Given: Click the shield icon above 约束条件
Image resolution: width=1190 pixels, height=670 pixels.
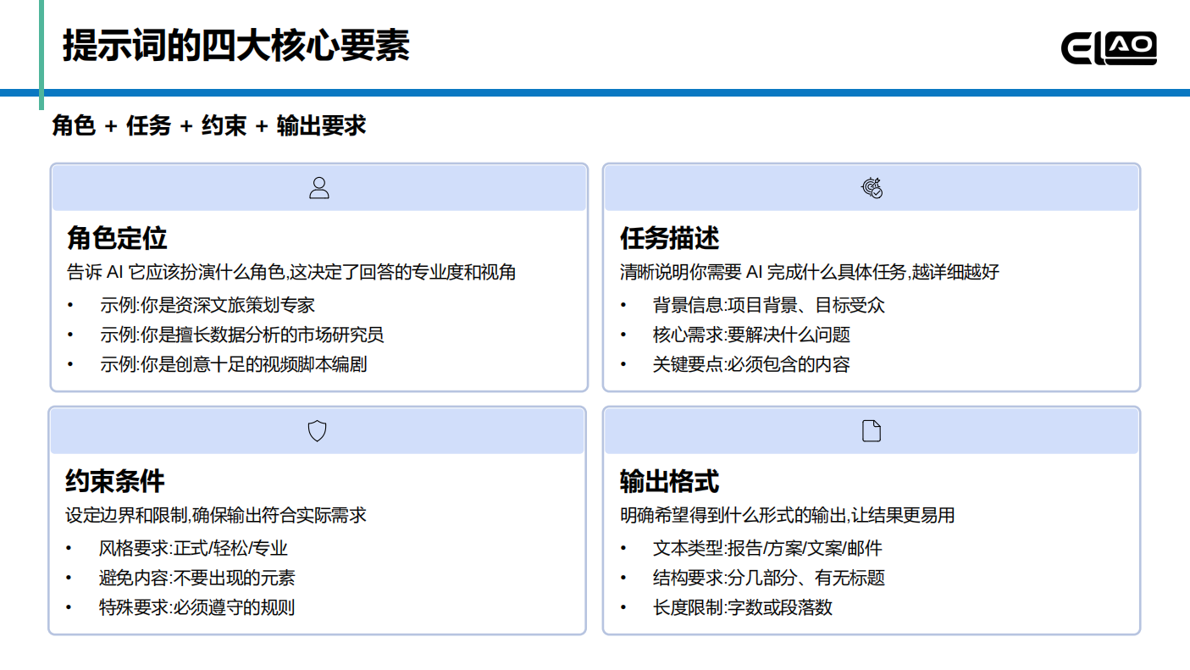Looking at the screenshot, I should (x=317, y=431).
